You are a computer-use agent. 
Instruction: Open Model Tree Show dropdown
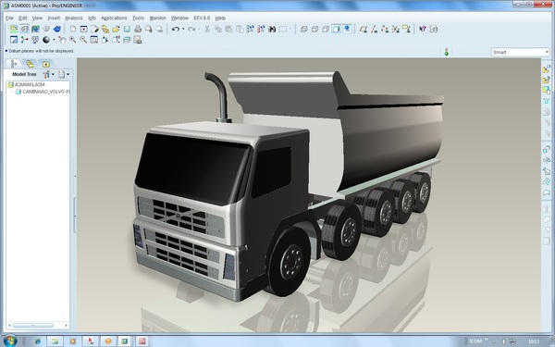pos(64,74)
